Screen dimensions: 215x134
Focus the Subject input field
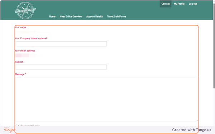point(61,67)
